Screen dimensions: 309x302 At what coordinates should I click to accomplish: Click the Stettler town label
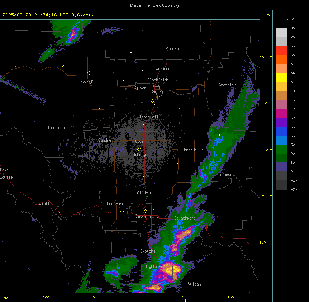tap(227, 85)
